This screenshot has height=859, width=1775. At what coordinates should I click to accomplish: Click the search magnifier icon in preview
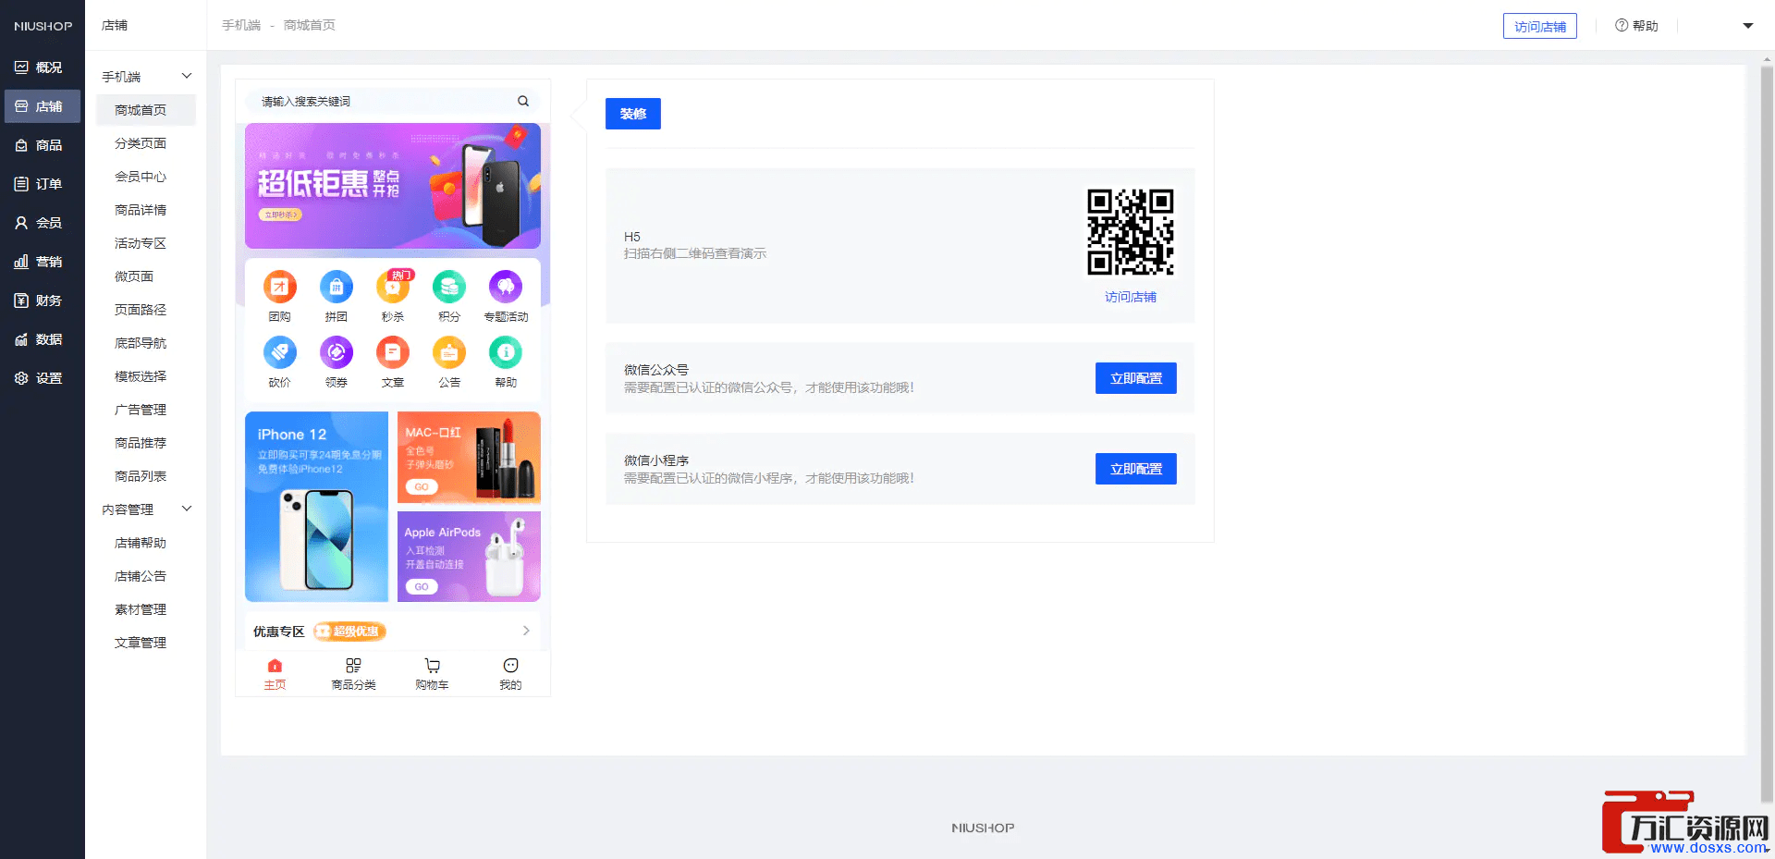click(523, 102)
